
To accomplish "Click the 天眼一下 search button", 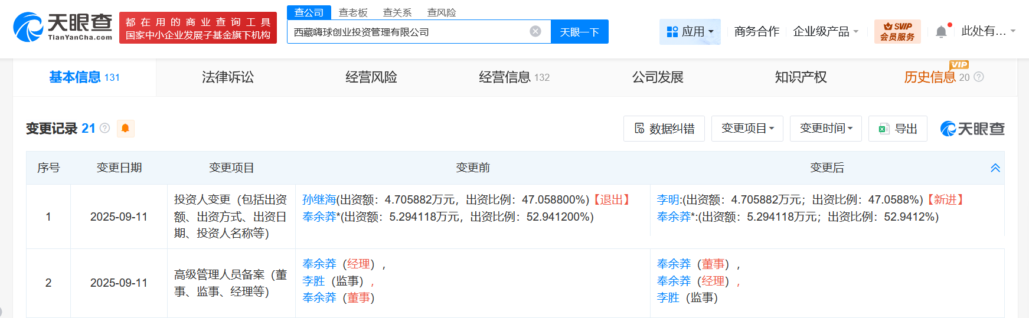I will pyautogui.click(x=579, y=32).
